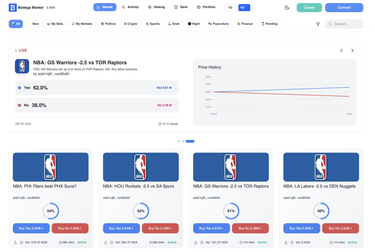Open the Rank tab
Image resolution: width=375 pixels, height=252 pixels.
pyautogui.click(x=181, y=7)
